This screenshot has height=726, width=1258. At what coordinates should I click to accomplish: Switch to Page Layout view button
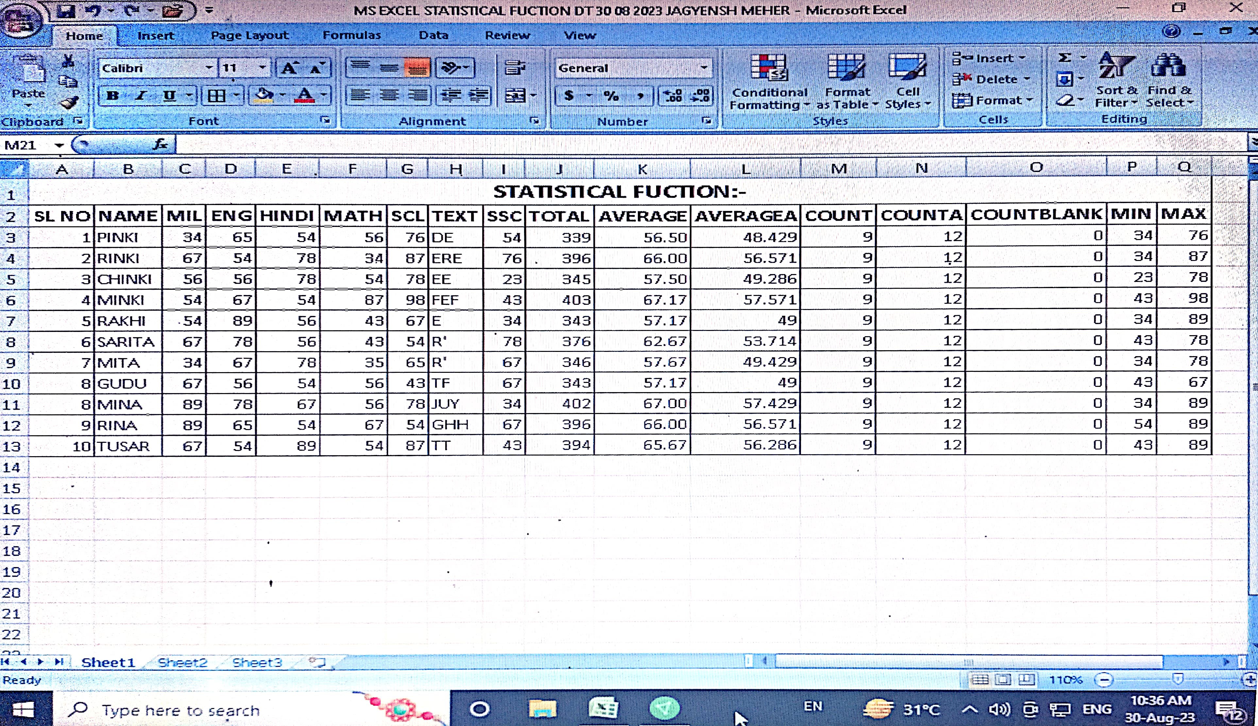(x=1003, y=679)
